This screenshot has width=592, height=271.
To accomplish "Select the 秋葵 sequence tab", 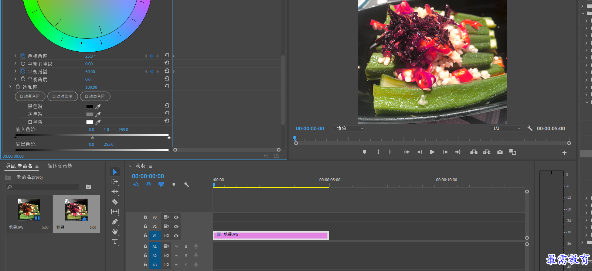I will 140,166.
